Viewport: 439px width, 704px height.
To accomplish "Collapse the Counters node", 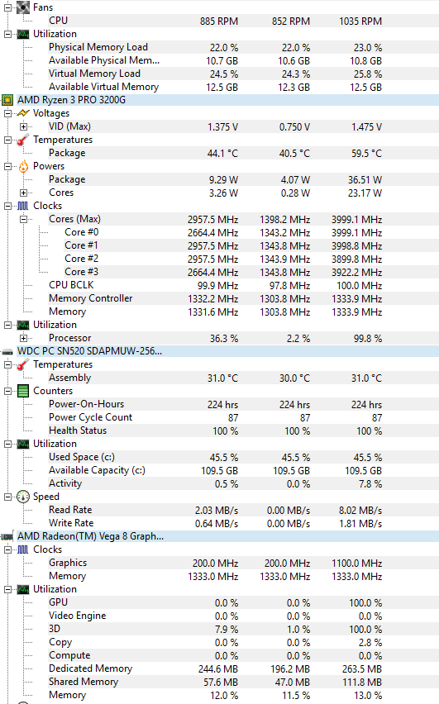I will pos(7,391).
